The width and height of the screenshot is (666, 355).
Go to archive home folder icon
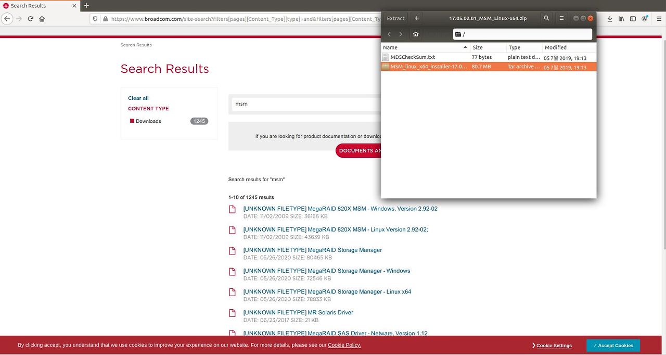point(416,34)
